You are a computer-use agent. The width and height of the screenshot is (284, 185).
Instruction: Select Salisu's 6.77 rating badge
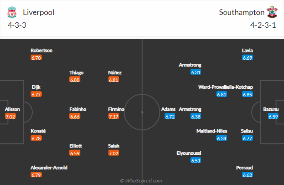coord(248,138)
